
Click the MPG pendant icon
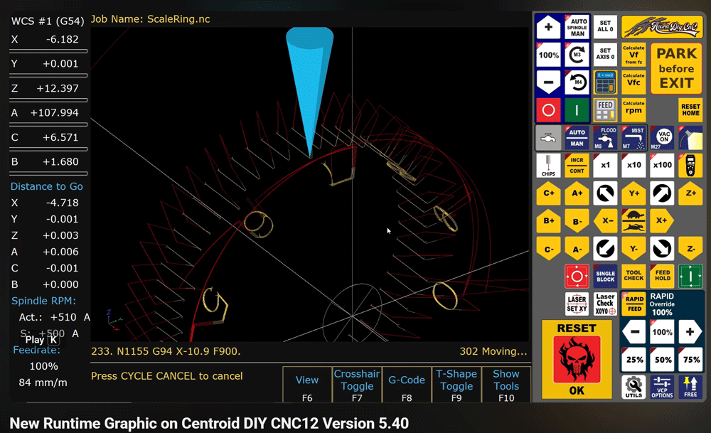690,165
